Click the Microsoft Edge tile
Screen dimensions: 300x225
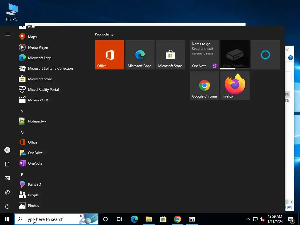[140, 55]
